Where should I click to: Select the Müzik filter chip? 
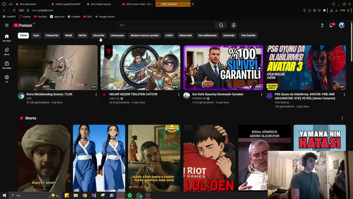tap(69, 35)
